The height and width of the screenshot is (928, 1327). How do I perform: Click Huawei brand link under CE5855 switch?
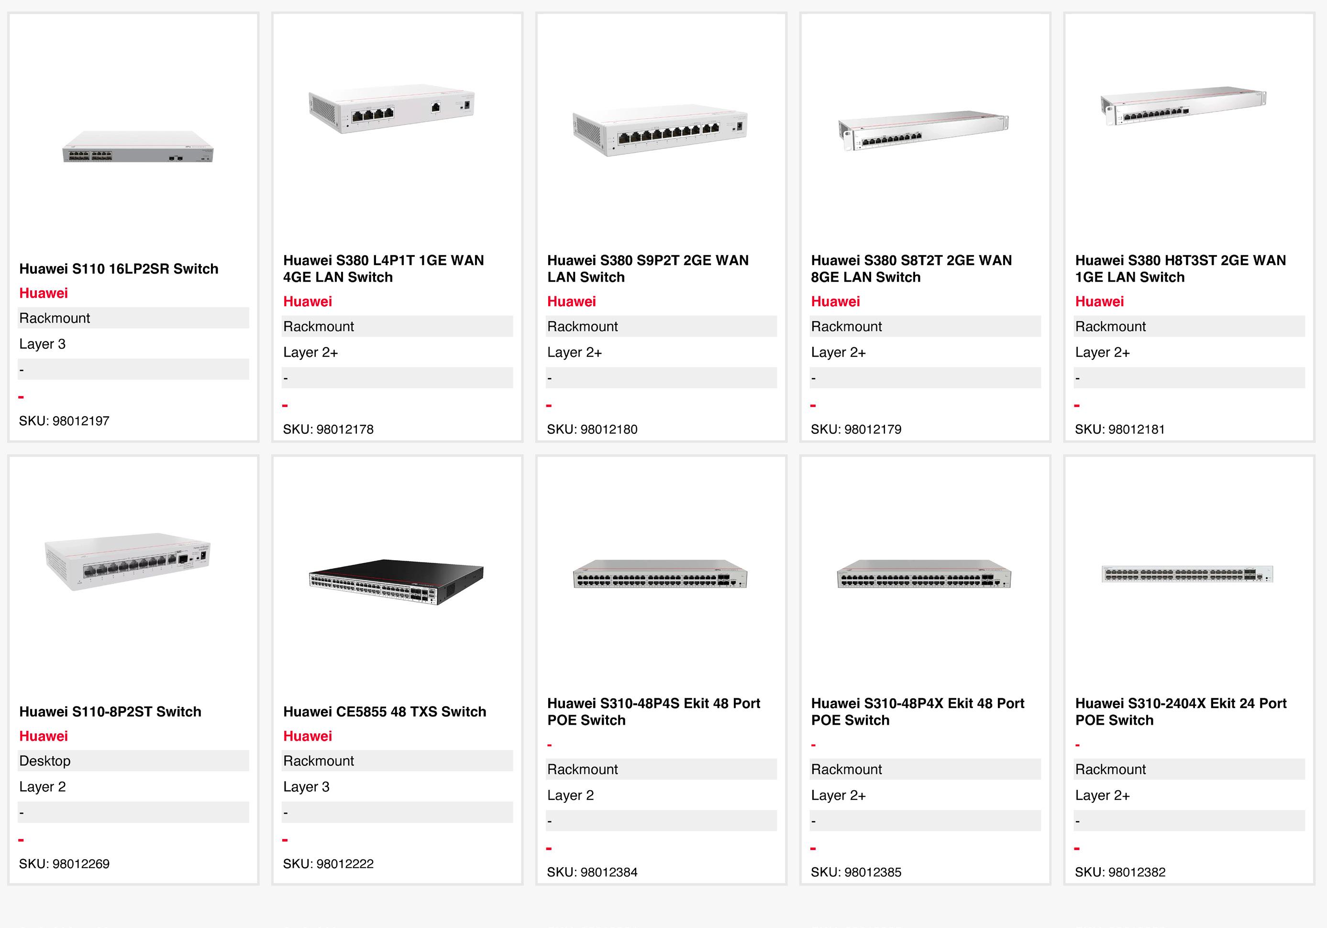tap(308, 736)
